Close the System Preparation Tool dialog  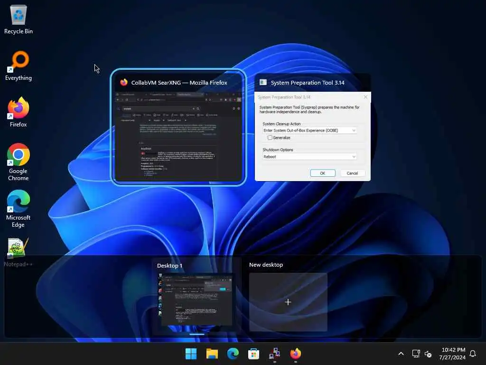(365, 97)
